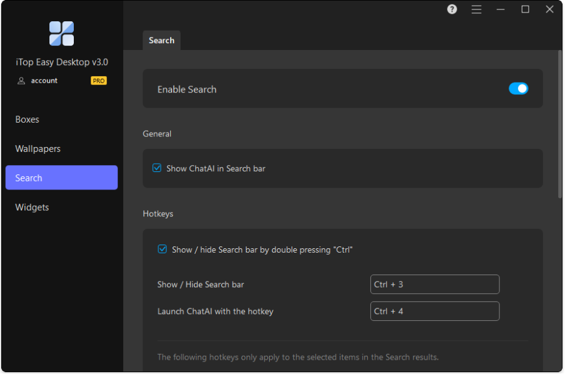The height and width of the screenshot is (374, 565).
Task: Click the Hotkeys section heading
Action: [x=158, y=214]
